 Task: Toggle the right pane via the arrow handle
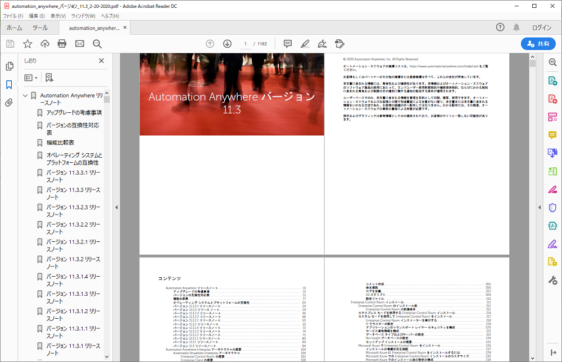click(540, 207)
